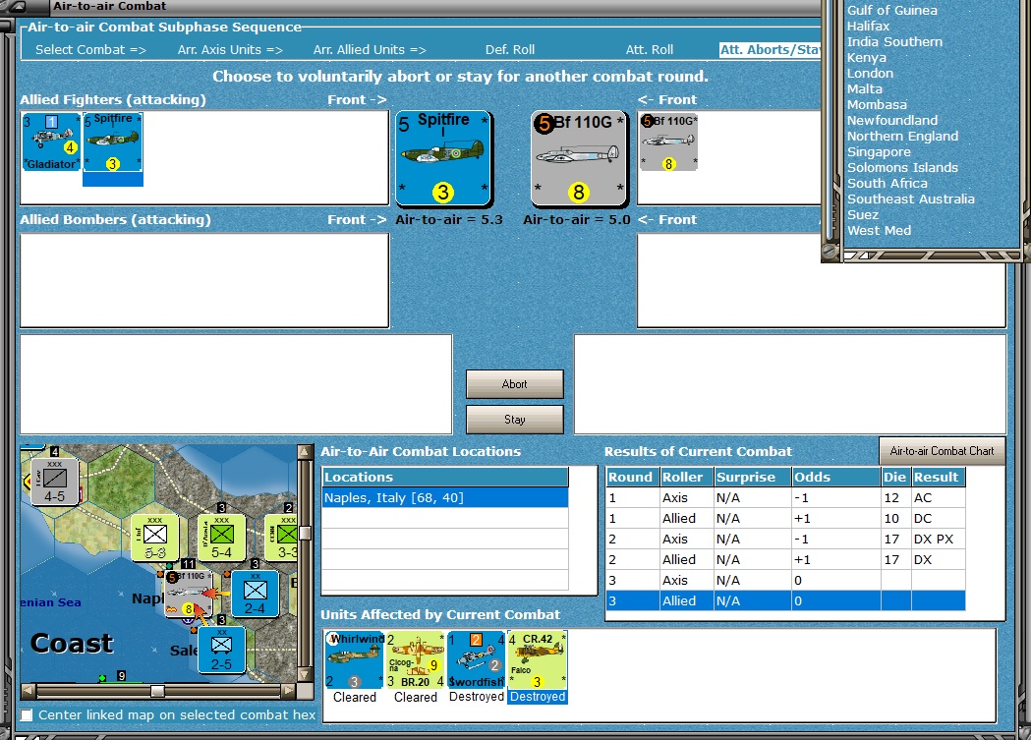Select Gulf of Guinea in the list
Image resolution: width=1031 pixels, height=740 pixels.
coord(891,11)
